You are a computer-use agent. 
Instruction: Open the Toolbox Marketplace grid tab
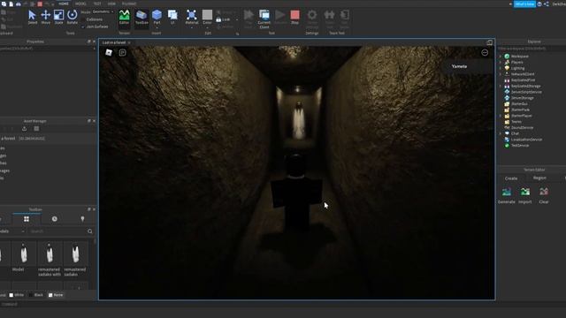tap(27, 219)
